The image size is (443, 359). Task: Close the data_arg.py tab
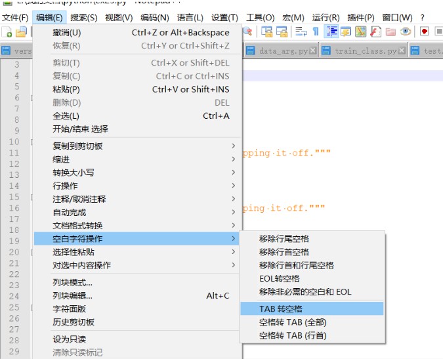click(312, 51)
